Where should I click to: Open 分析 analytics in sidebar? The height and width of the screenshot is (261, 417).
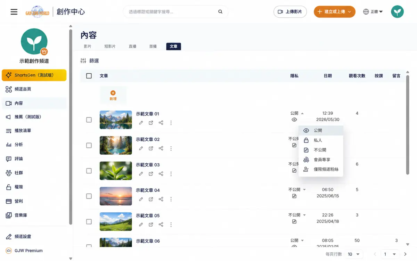34,145
